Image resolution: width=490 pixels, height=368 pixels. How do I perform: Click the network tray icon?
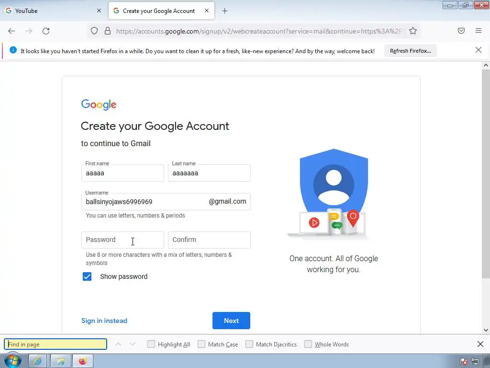pos(475,362)
